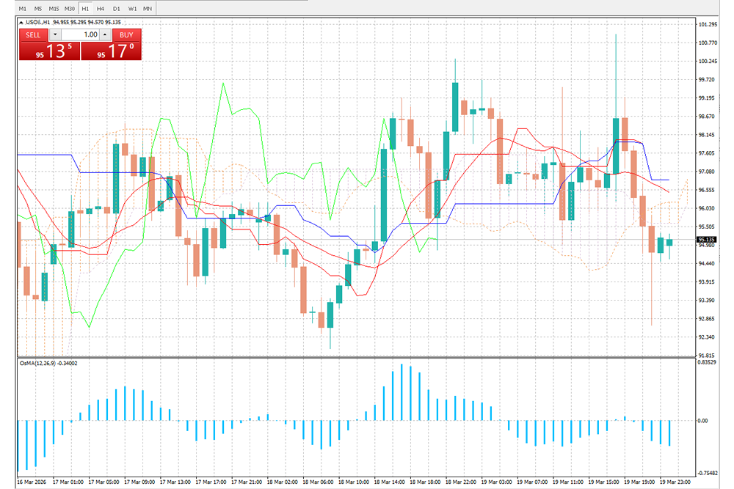This screenshot has width=734, height=489.
Task: Switch to the H4 timeframe
Action: point(101,8)
